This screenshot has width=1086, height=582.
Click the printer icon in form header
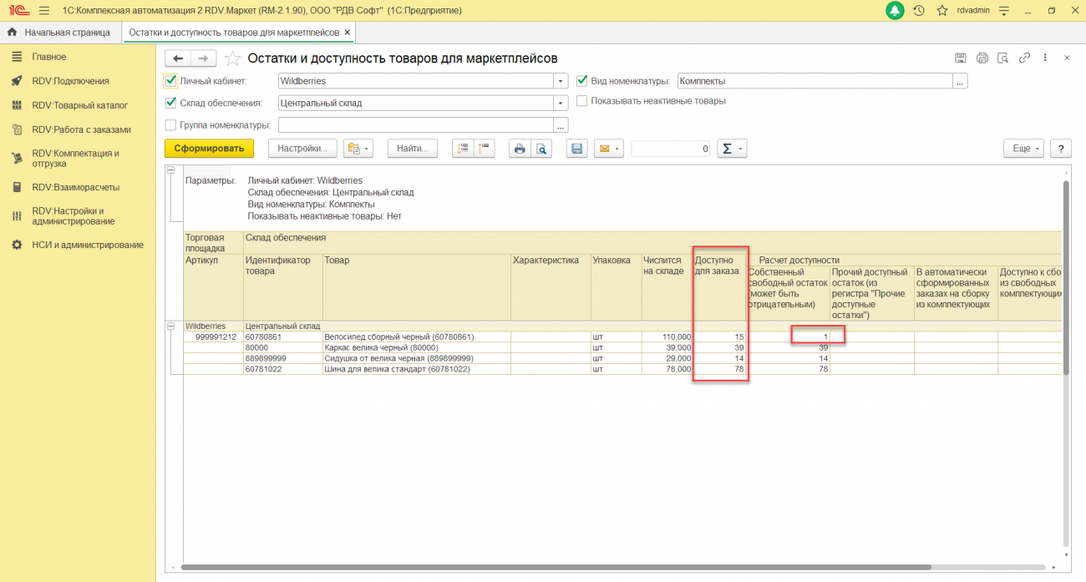pos(982,58)
